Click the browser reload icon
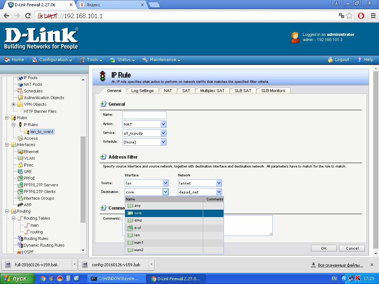 pyautogui.click(x=28, y=16)
